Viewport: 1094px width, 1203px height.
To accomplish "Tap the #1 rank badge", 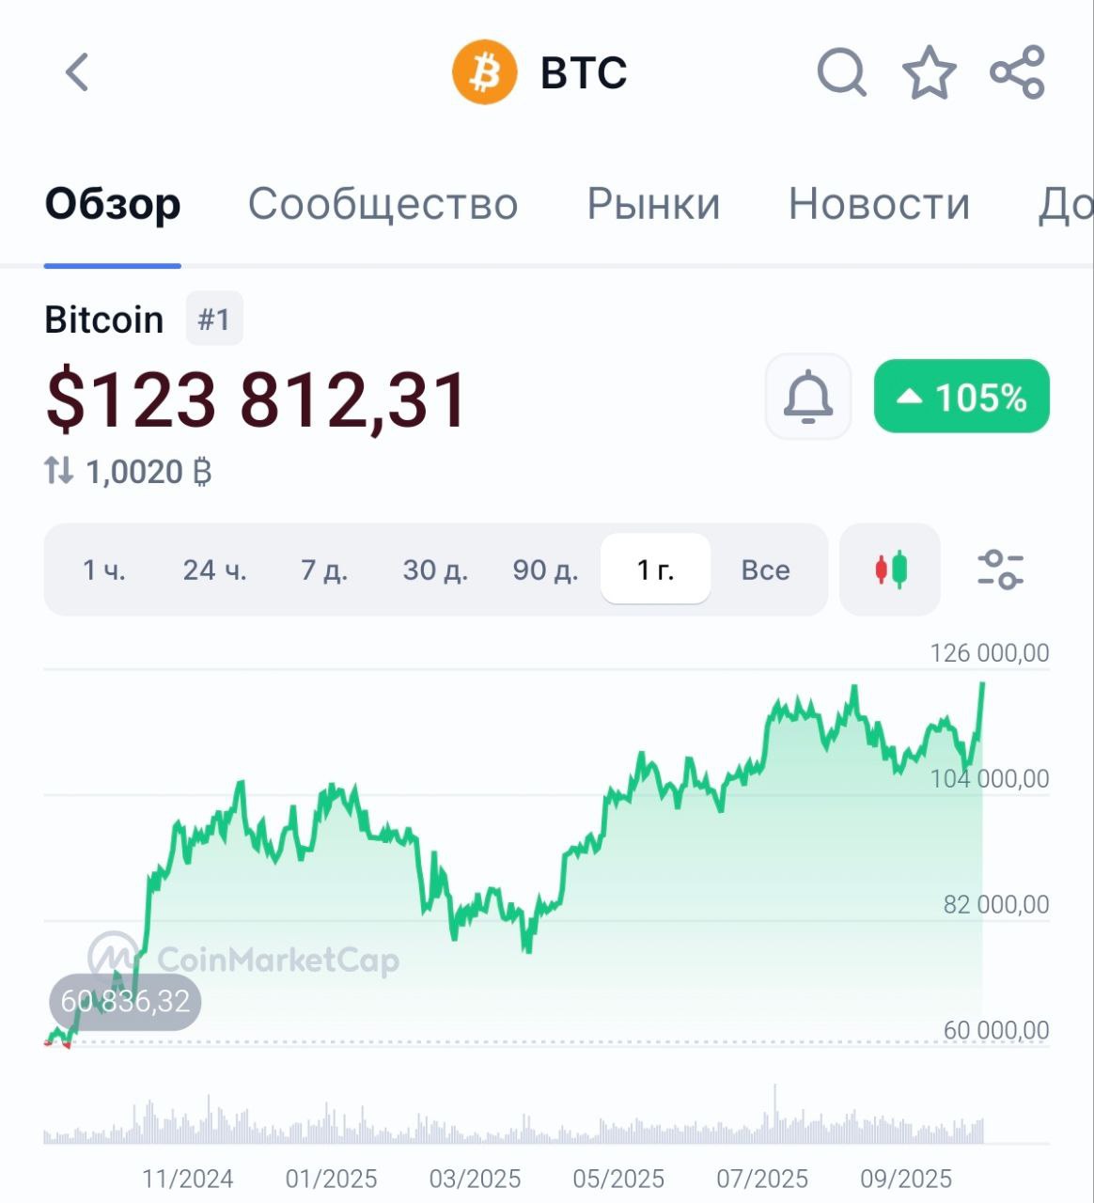I will (214, 320).
